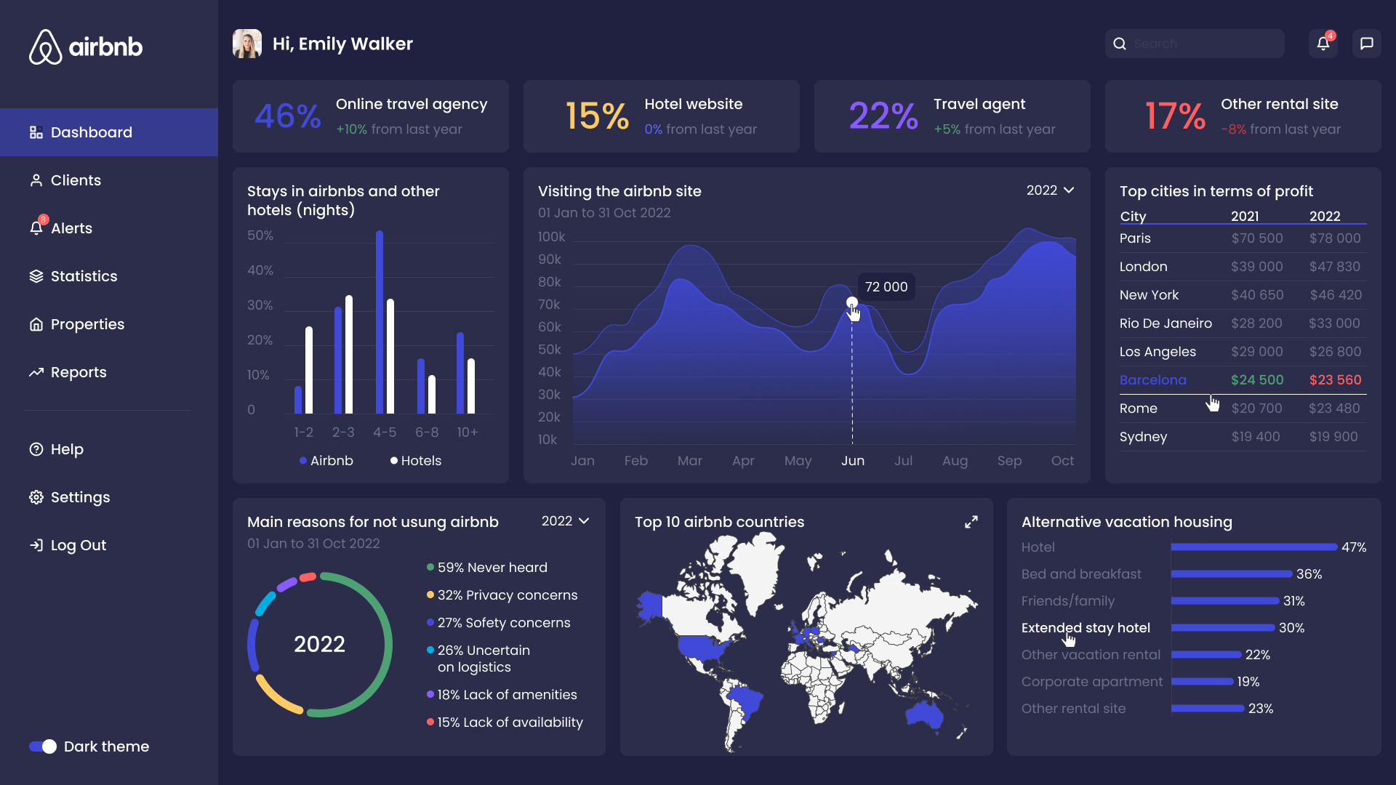
Task: Click 15% Lack of availability legend entry
Action: click(505, 722)
